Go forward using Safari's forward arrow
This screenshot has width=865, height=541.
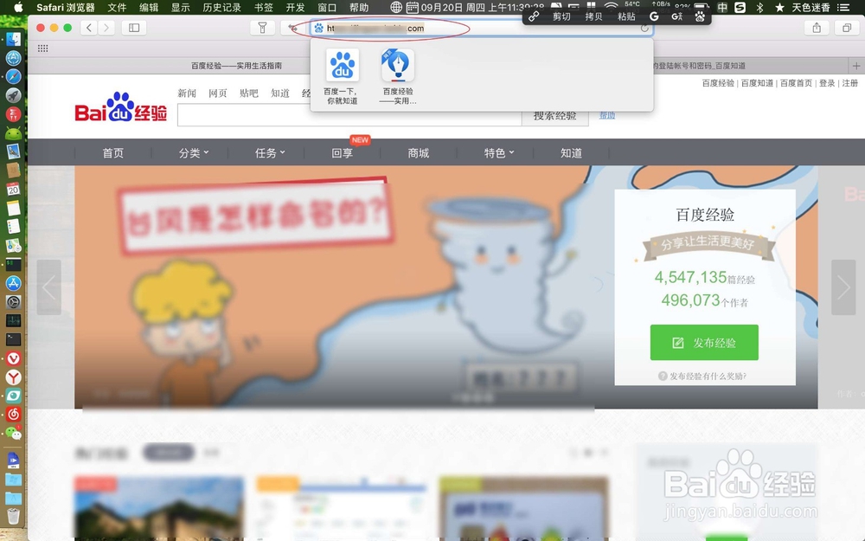[106, 28]
